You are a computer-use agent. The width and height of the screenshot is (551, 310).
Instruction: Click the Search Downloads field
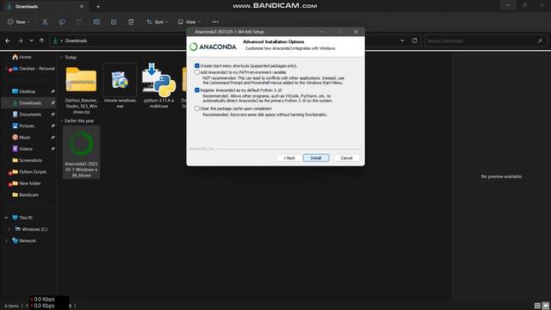coord(486,41)
